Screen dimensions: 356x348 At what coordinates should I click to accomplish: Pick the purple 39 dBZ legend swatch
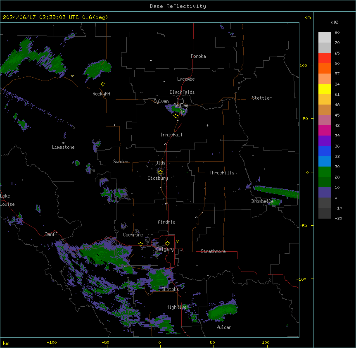[325, 141]
